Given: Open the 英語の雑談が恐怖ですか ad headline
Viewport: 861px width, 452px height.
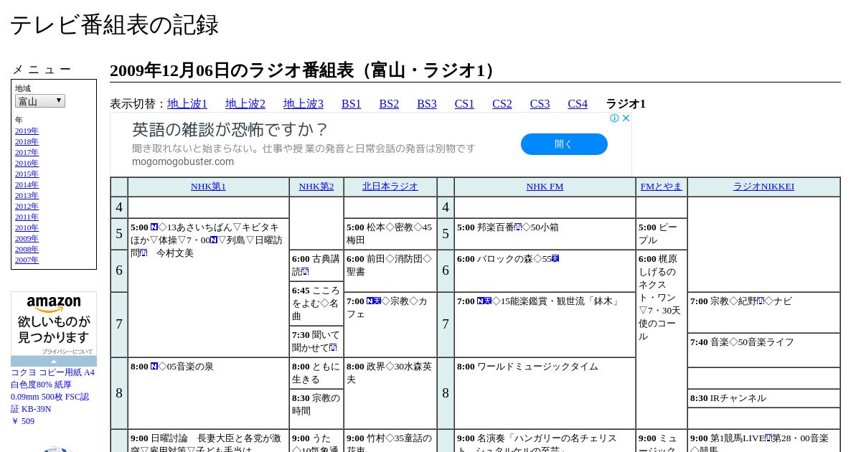Looking at the screenshot, I should [x=230, y=130].
